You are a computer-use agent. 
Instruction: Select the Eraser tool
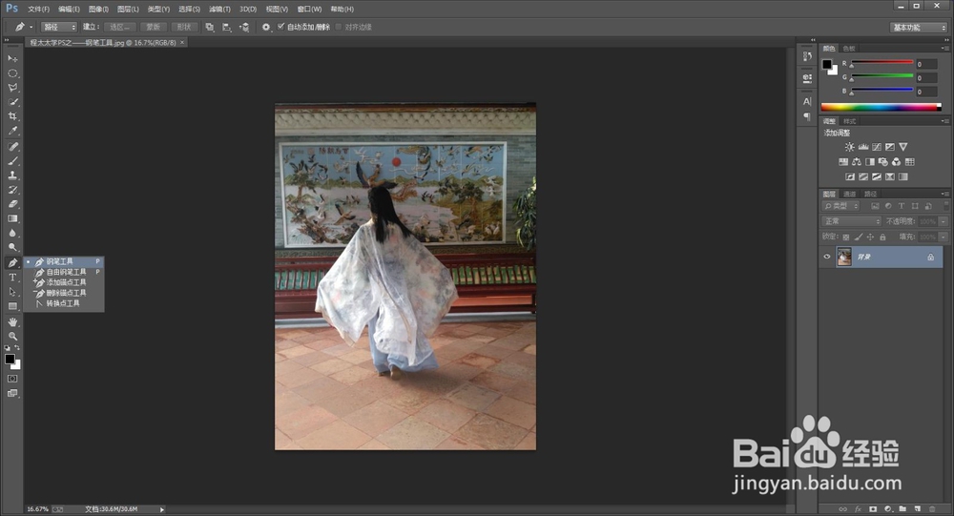[12, 204]
